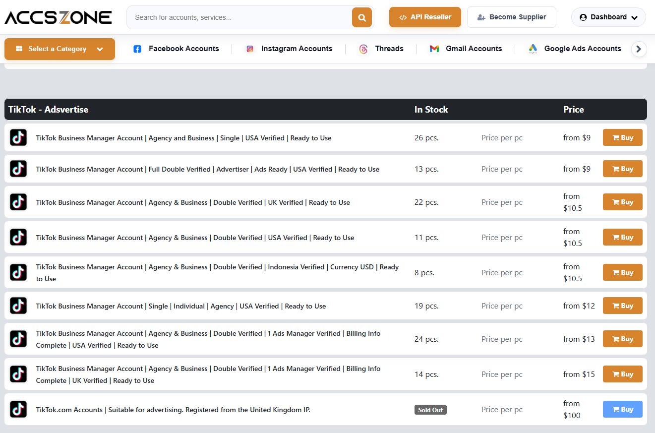This screenshot has height=433, width=655.
Task: Click TikTok icon of Agency and Business Single row
Action: coord(18,137)
